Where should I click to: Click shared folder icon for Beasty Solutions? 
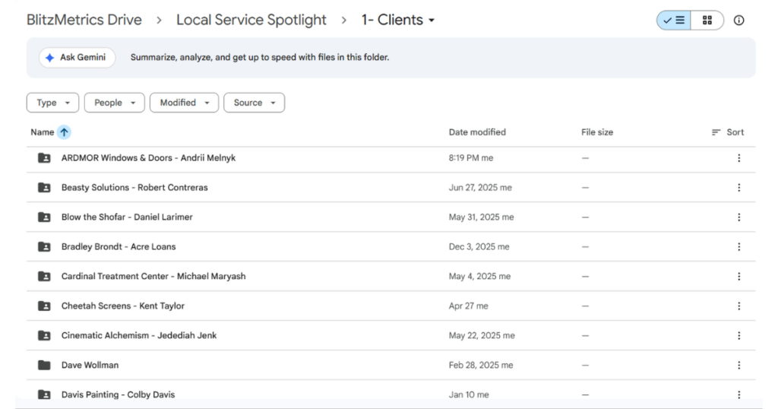click(44, 188)
